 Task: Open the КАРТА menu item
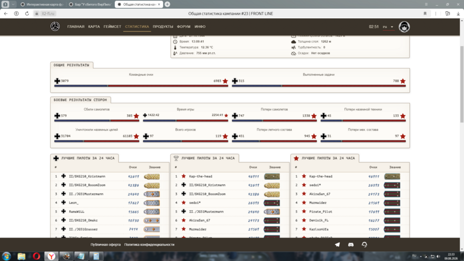pyautogui.click(x=94, y=26)
